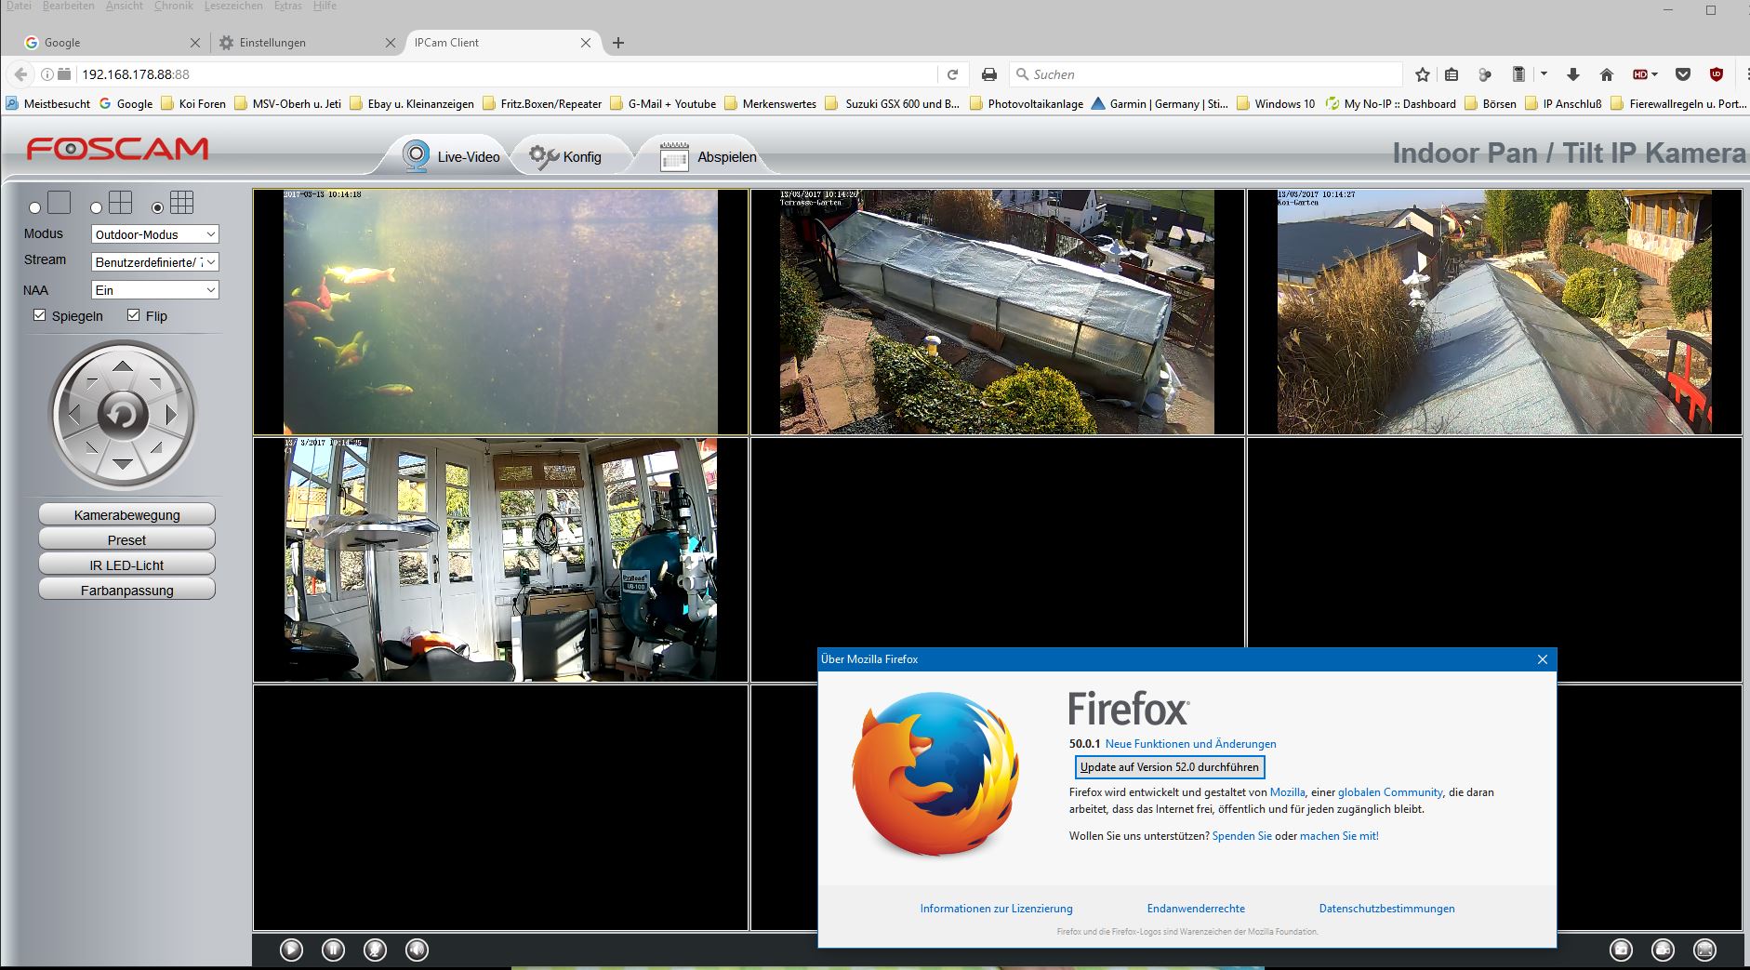
Task: Select the single-view layout radio button
Action: click(x=35, y=208)
